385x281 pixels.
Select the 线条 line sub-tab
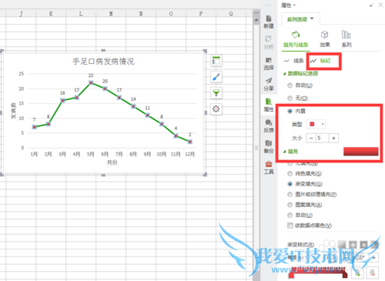point(293,61)
